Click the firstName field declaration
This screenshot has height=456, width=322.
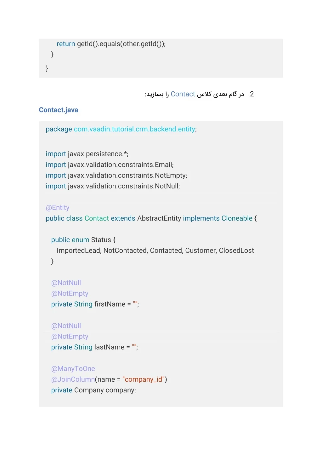(95, 304)
